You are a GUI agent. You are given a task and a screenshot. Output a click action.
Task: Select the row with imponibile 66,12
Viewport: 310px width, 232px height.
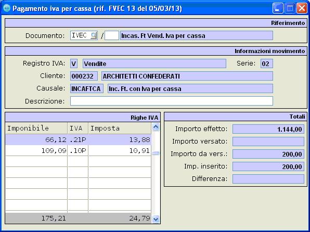pos(79,139)
